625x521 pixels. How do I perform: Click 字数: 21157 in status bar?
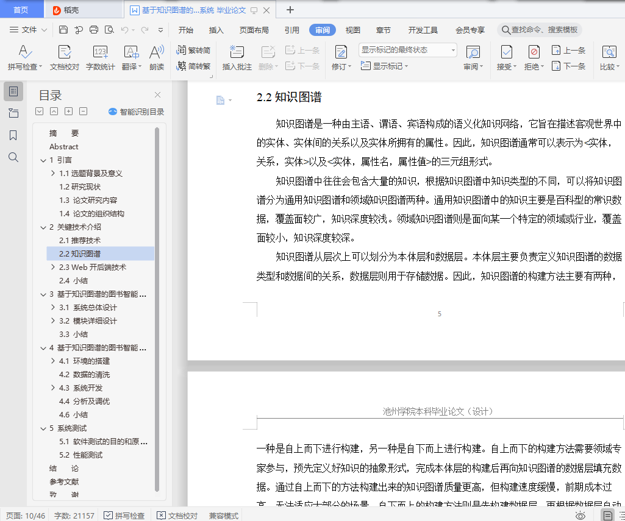point(74,516)
